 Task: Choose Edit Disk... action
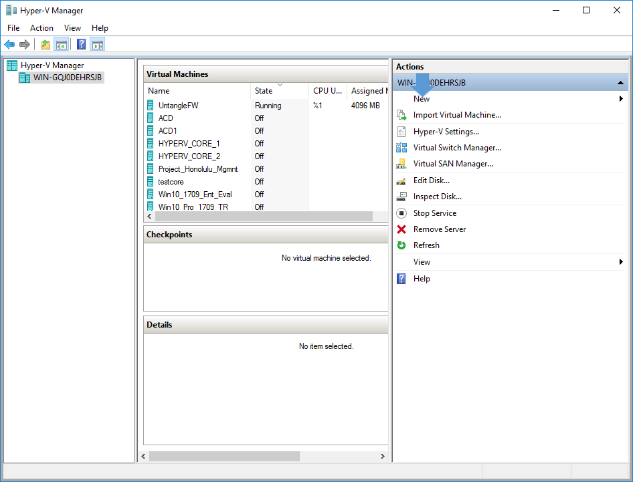coord(431,180)
